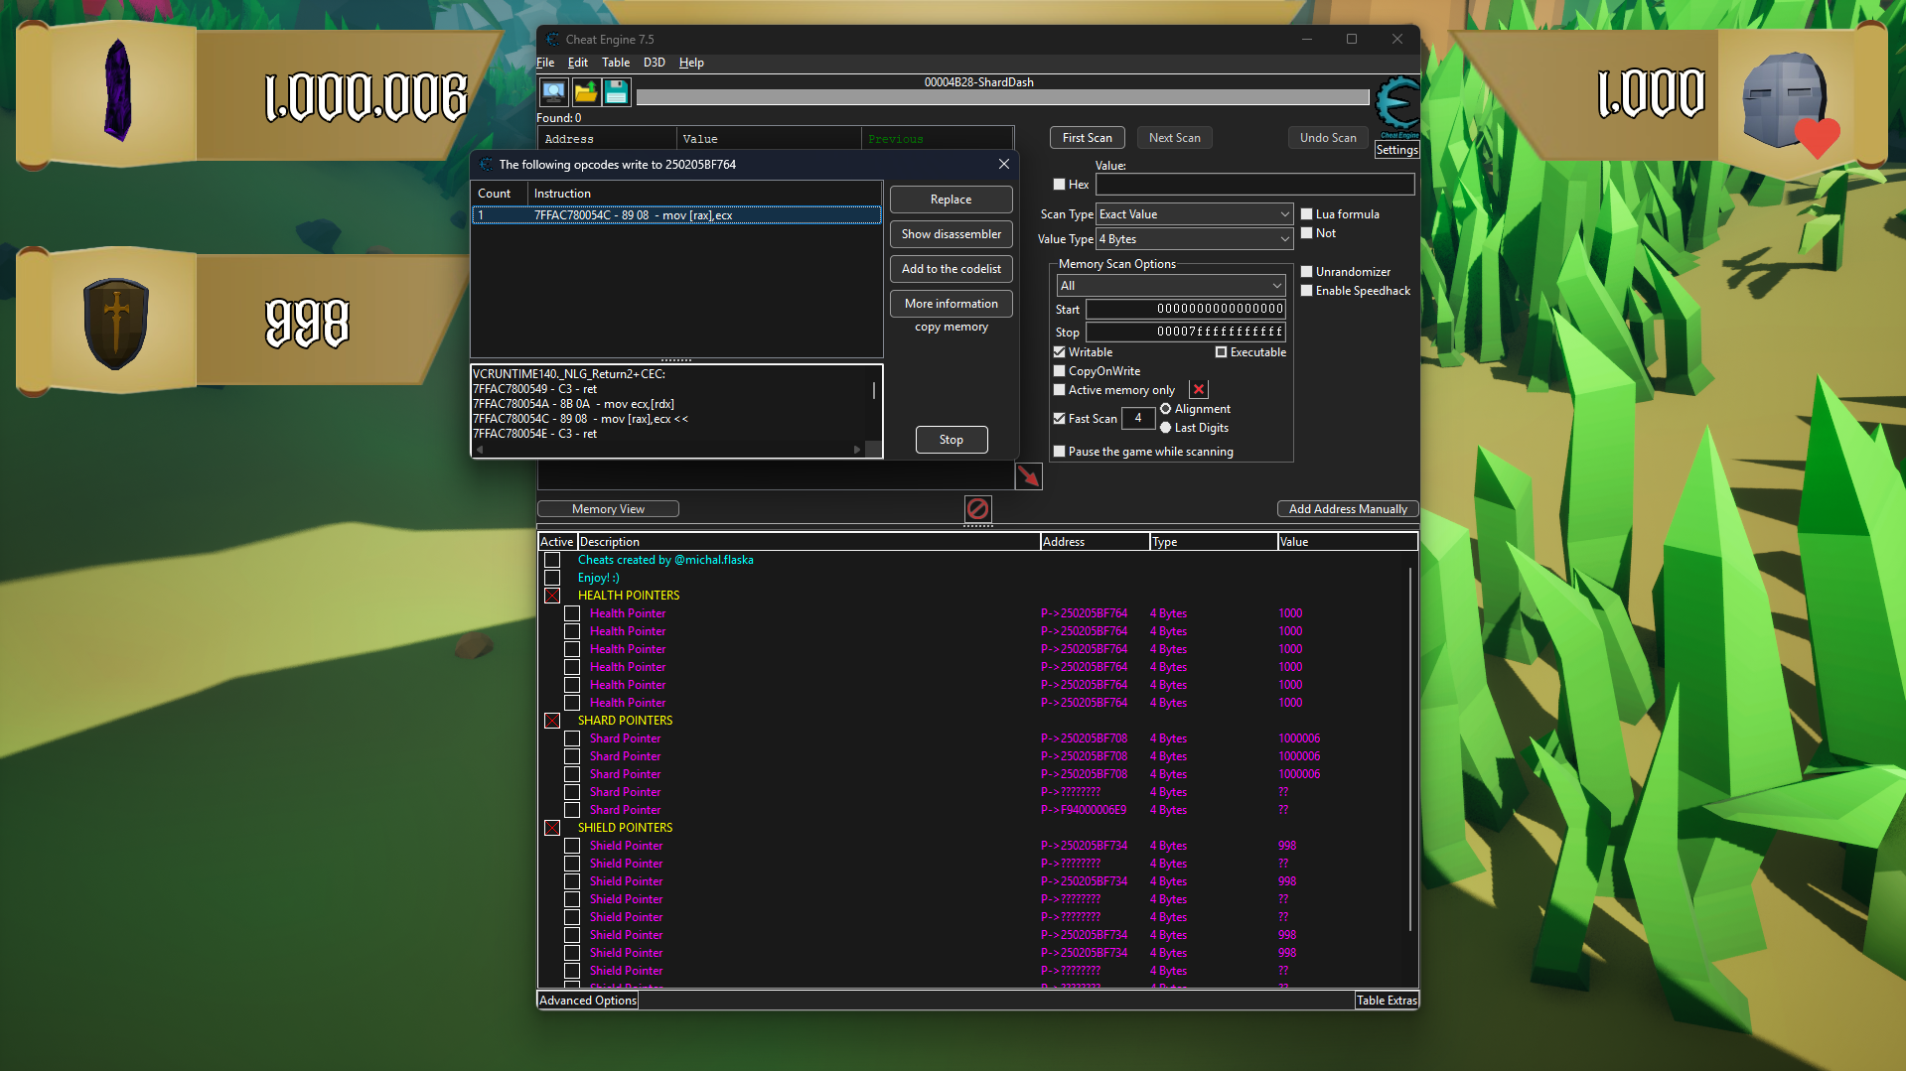Click the address list vertical scrollbar
Viewport: 1906px width, 1071px height.
pos(1410,749)
